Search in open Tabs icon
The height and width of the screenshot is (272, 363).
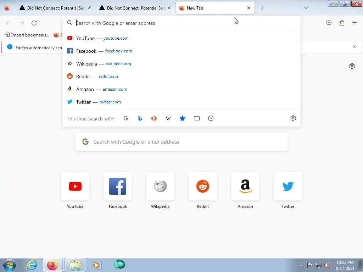tap(196, 118)
